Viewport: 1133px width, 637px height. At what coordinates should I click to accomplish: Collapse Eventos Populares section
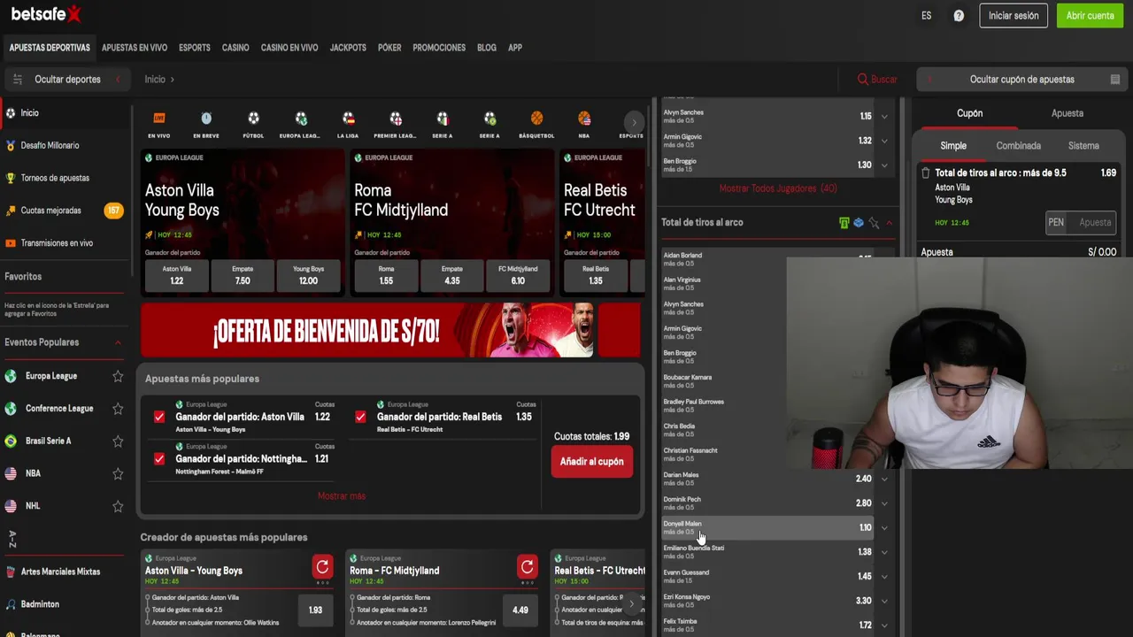point(118,342)
